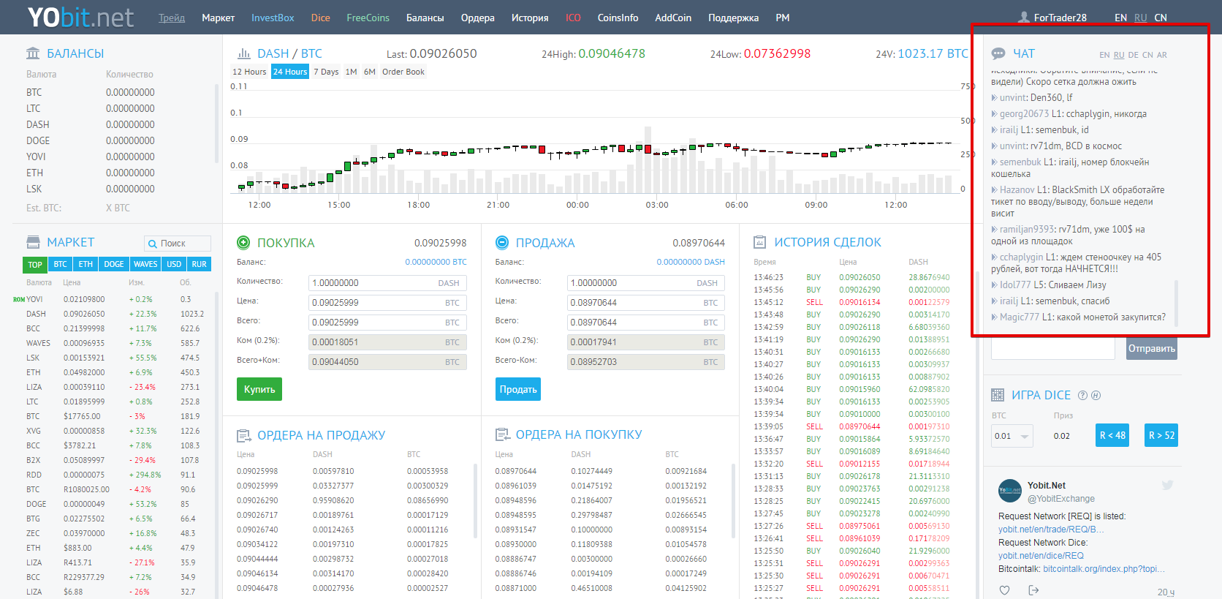Click the second round icon after ИГРА DICE
The image size is (1222, 599).
coord(1096,395)
